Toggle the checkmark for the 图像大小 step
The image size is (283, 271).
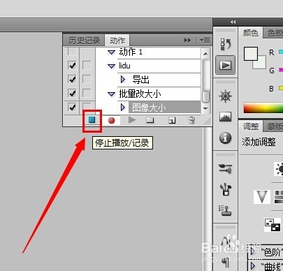[x=72, y=107]
